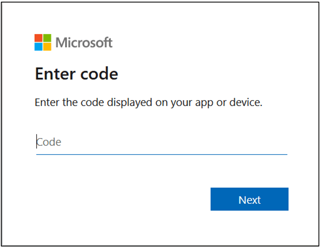The width and height of the screenshot is (321, 249).
Task: Click the "Enter code" heading
Action: click(77, 74)
